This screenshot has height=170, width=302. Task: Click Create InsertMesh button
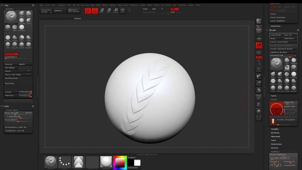click(283, 42)
